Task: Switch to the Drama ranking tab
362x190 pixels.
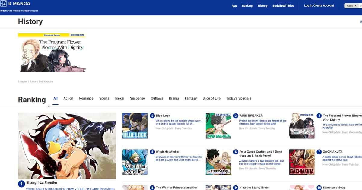Action: coord(174,98)
